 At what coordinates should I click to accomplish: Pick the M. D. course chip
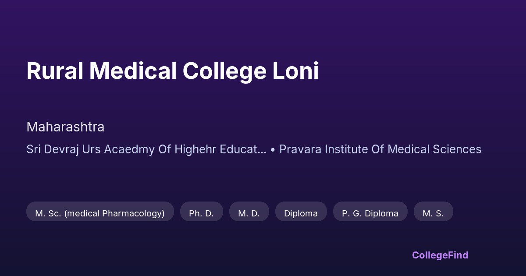pos(249,213)
